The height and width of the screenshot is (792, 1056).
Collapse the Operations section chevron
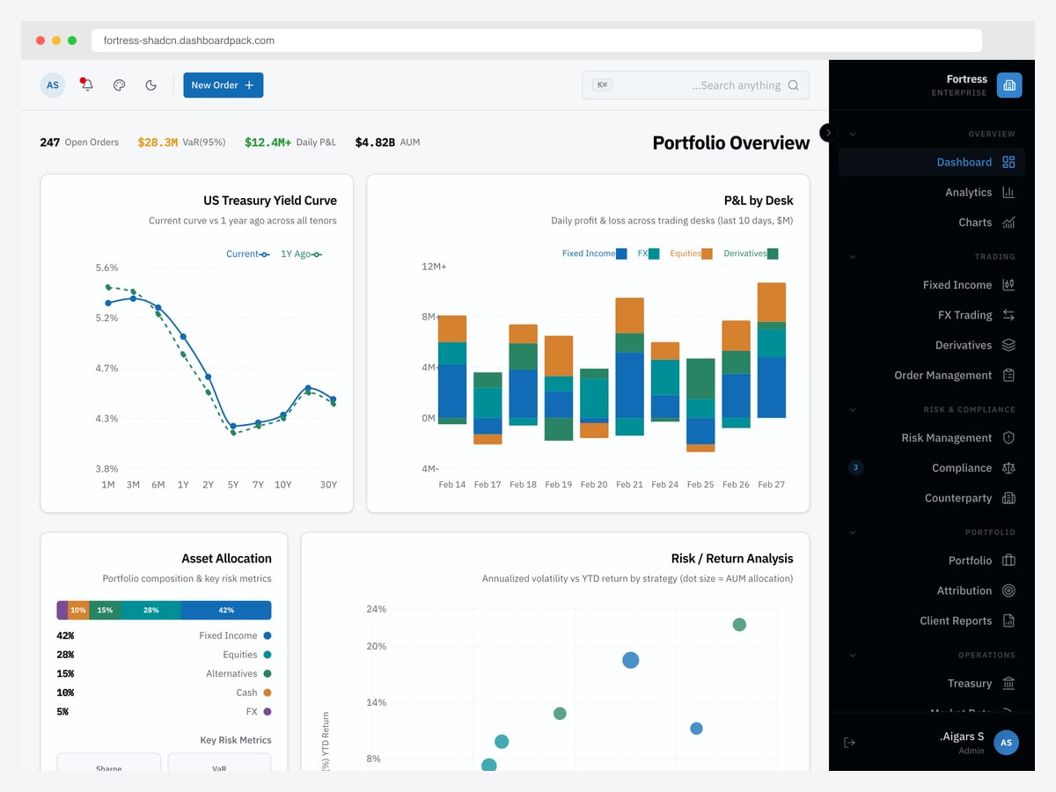(852, 655)
